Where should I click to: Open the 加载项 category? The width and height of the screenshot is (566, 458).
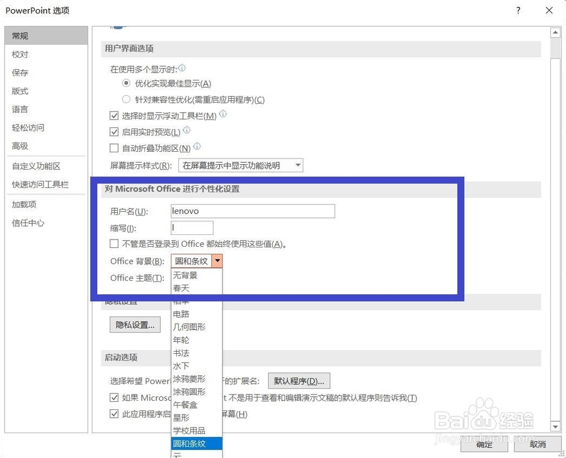click(46, 204)
